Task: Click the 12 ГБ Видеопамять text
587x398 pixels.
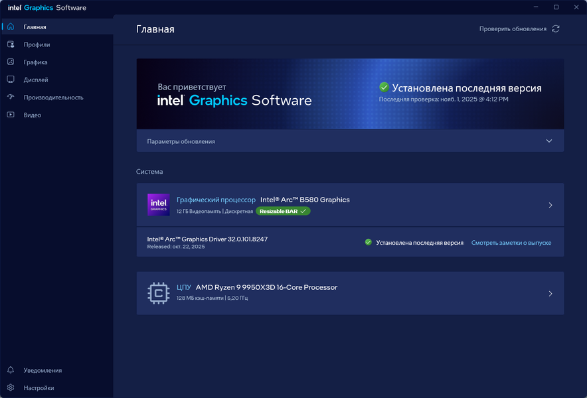Action: pyautogui.click(x=199, y=212)
